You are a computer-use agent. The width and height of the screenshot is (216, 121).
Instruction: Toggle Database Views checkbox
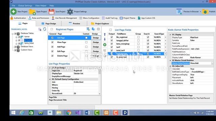click(x=16, y=47)
